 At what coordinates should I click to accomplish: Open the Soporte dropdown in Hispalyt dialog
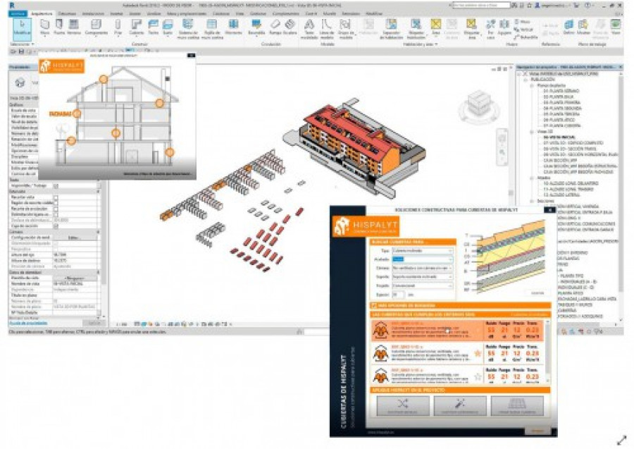(x=422, y=277)
